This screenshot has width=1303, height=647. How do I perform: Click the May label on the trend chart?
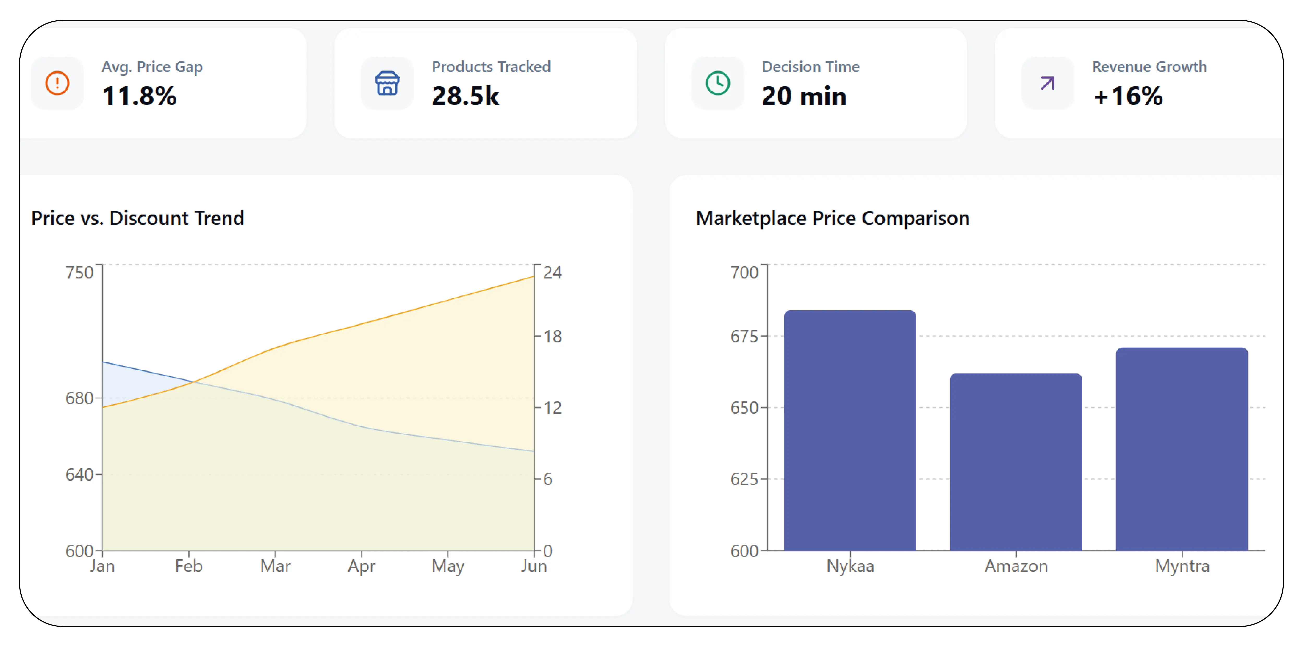[448, 566]
